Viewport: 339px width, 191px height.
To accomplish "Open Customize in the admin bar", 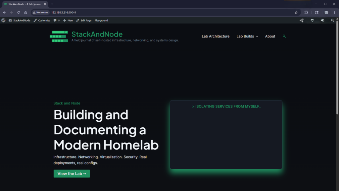I will [42, 20].
